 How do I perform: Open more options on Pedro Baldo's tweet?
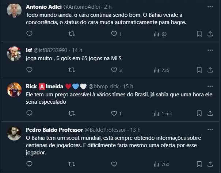coord(210,130)
